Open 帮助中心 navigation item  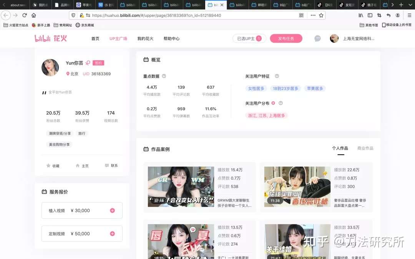click(x=171, y=39)
